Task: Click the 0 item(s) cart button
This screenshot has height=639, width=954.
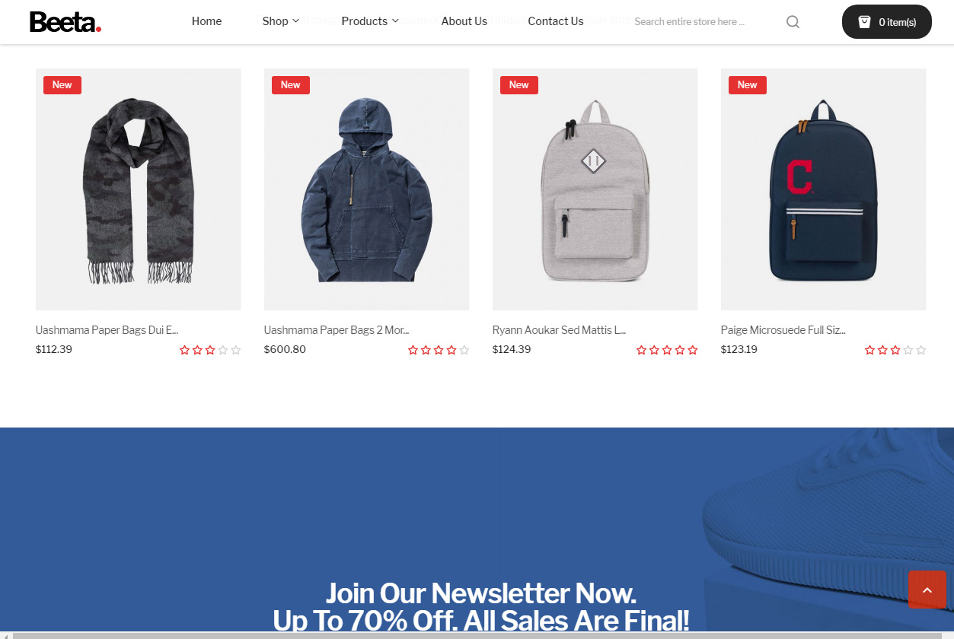Action: tap(887, 22)
